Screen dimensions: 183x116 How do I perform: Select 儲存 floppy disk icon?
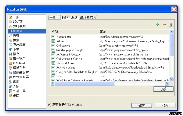pos(10,54)
